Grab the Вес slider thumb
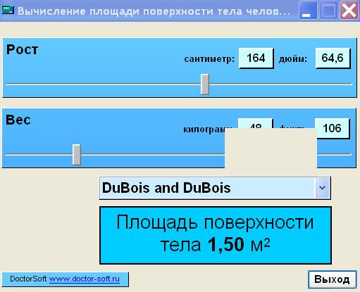Screen dimensions: 360x292 [x=77, y=155]
